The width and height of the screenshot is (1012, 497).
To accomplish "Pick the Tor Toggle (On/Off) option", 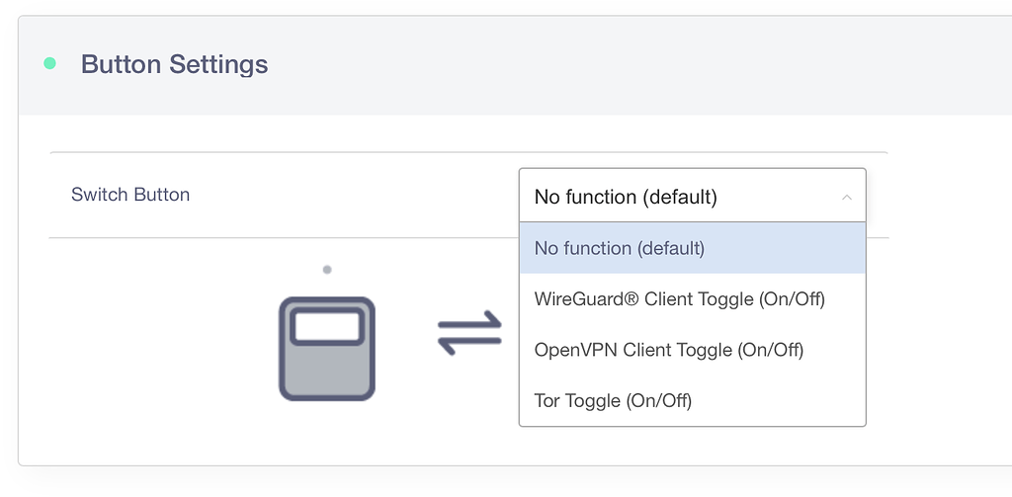I will [613, 400].
